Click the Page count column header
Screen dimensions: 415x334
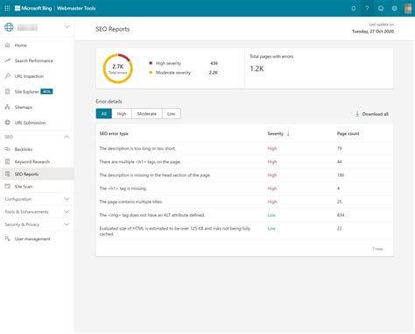(x=348, y=133)
